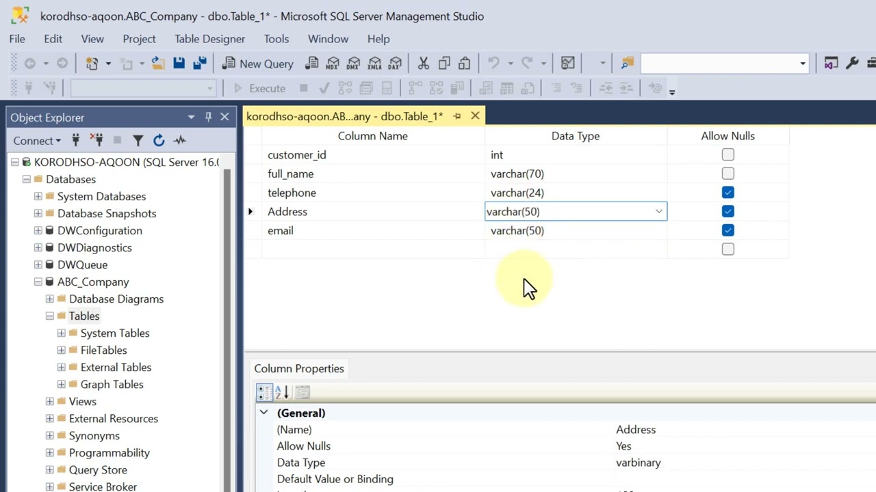Expand the Views node
The width and height of the screenshot is (876, 492).
pyautogui.click(x=49, y=401)
